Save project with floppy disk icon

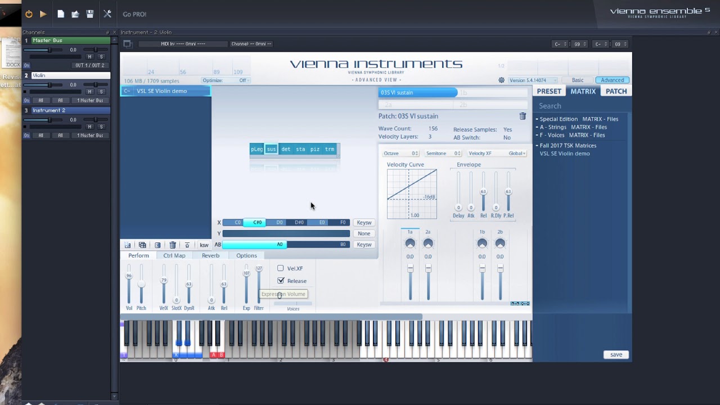(90, 14)
